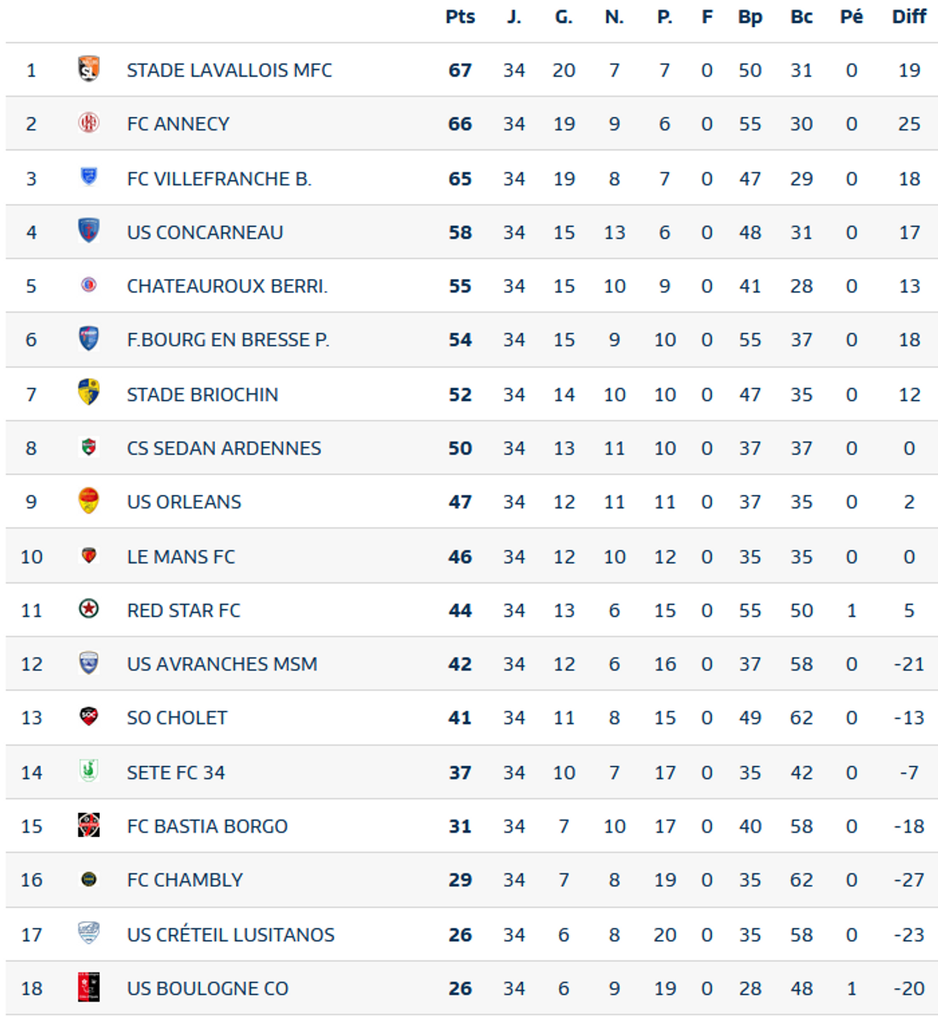Click the LE MANS FC team name
Image resolution: width=938 pixels, height=1016 pixels.
pyautogui.click(x=181, y=556)
